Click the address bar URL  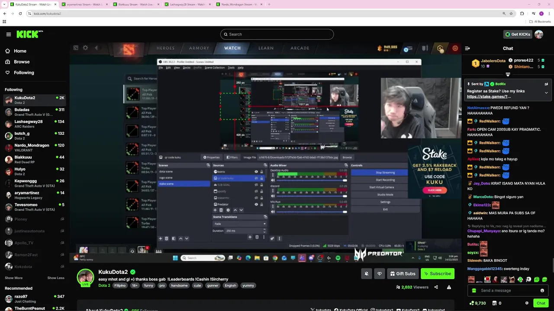click(x=47, y=13)
